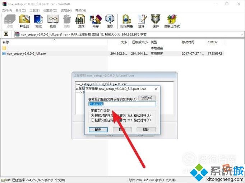Expand the archive path dropdown arrow
The image size is (245, 183).
pos(242,34)
